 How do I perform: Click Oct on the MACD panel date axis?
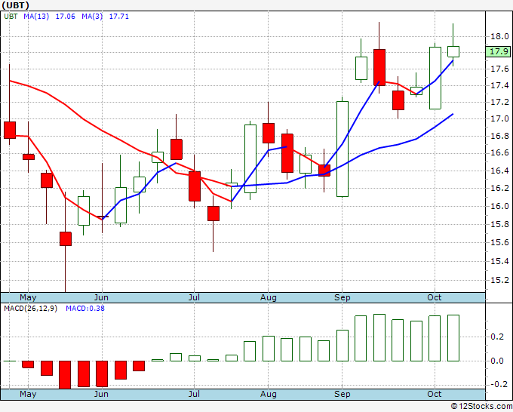coord(435,394)
